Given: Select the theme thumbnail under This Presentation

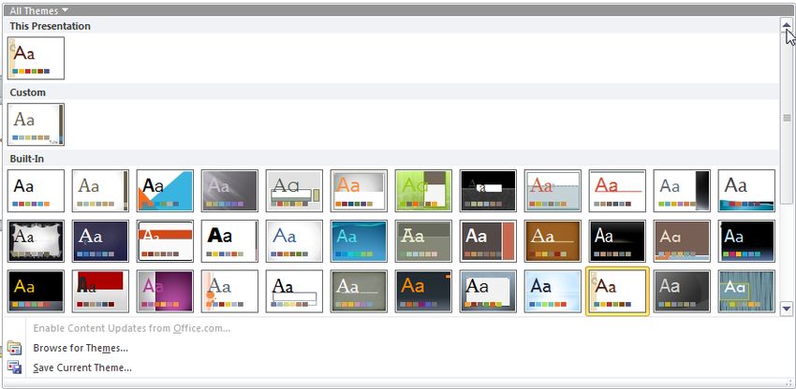Looking at the screenshot, I should click(x=36, y=58).
